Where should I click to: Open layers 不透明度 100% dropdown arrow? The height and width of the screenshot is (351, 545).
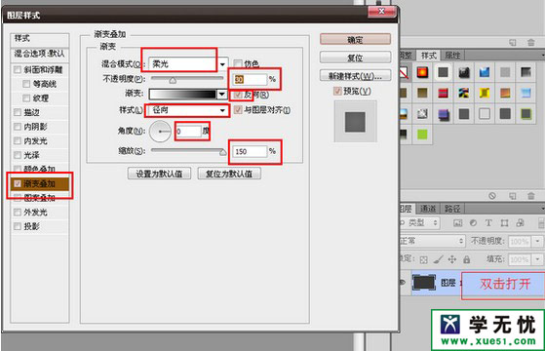pos(538,241)
